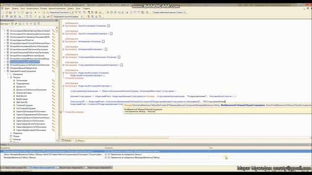Switch to the Форма tab
Viewport: 312px width, 175px height.
66,140
